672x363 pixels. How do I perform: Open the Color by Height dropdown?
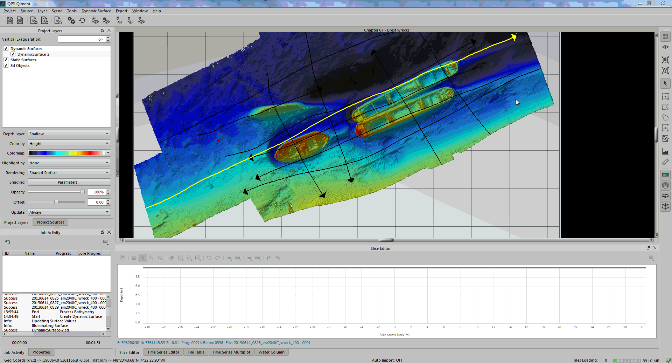pyautogui.click(x=69, y=144)
